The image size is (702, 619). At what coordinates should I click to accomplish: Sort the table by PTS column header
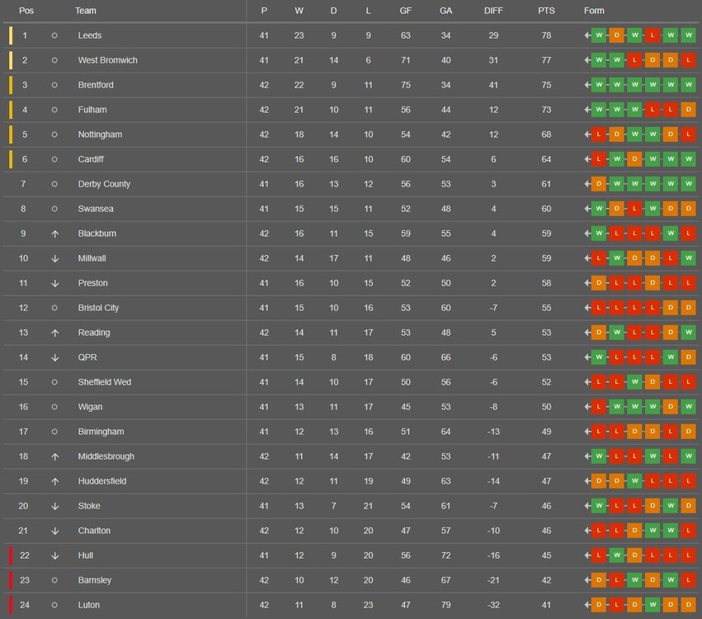(546, 11)
